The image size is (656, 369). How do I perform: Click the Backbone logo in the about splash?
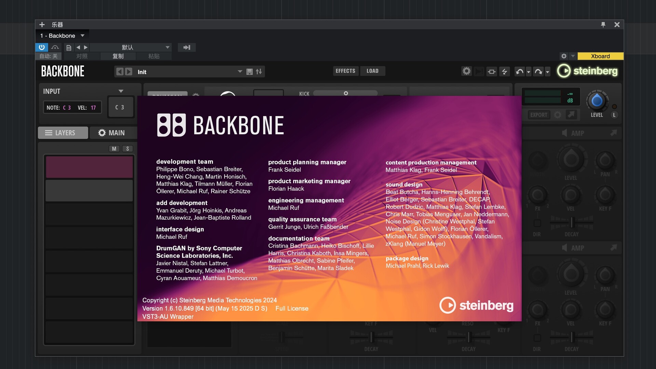[x=220, y=125]
